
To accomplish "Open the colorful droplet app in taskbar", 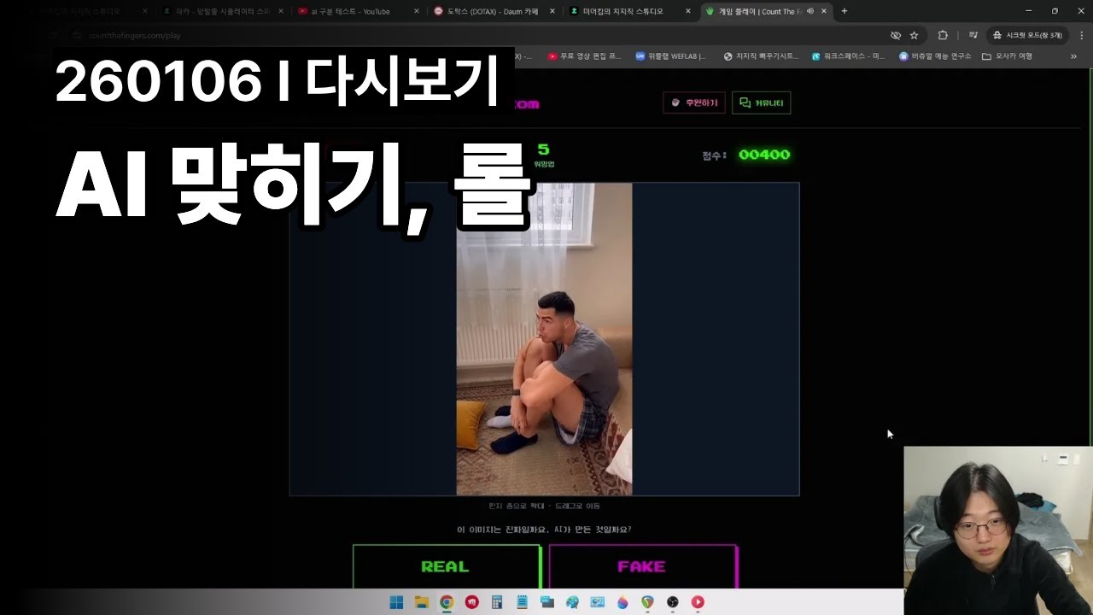I will (622, 602).
